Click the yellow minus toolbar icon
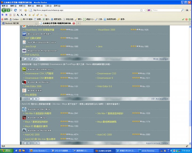Image resolution: width=192 pixels, height=153 pixels. [x=41, y=15]
